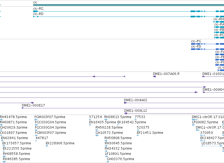Select the cic gene bar
This screenshot has width=224, height=163.
pyautogui.click(x=128, y=5)
